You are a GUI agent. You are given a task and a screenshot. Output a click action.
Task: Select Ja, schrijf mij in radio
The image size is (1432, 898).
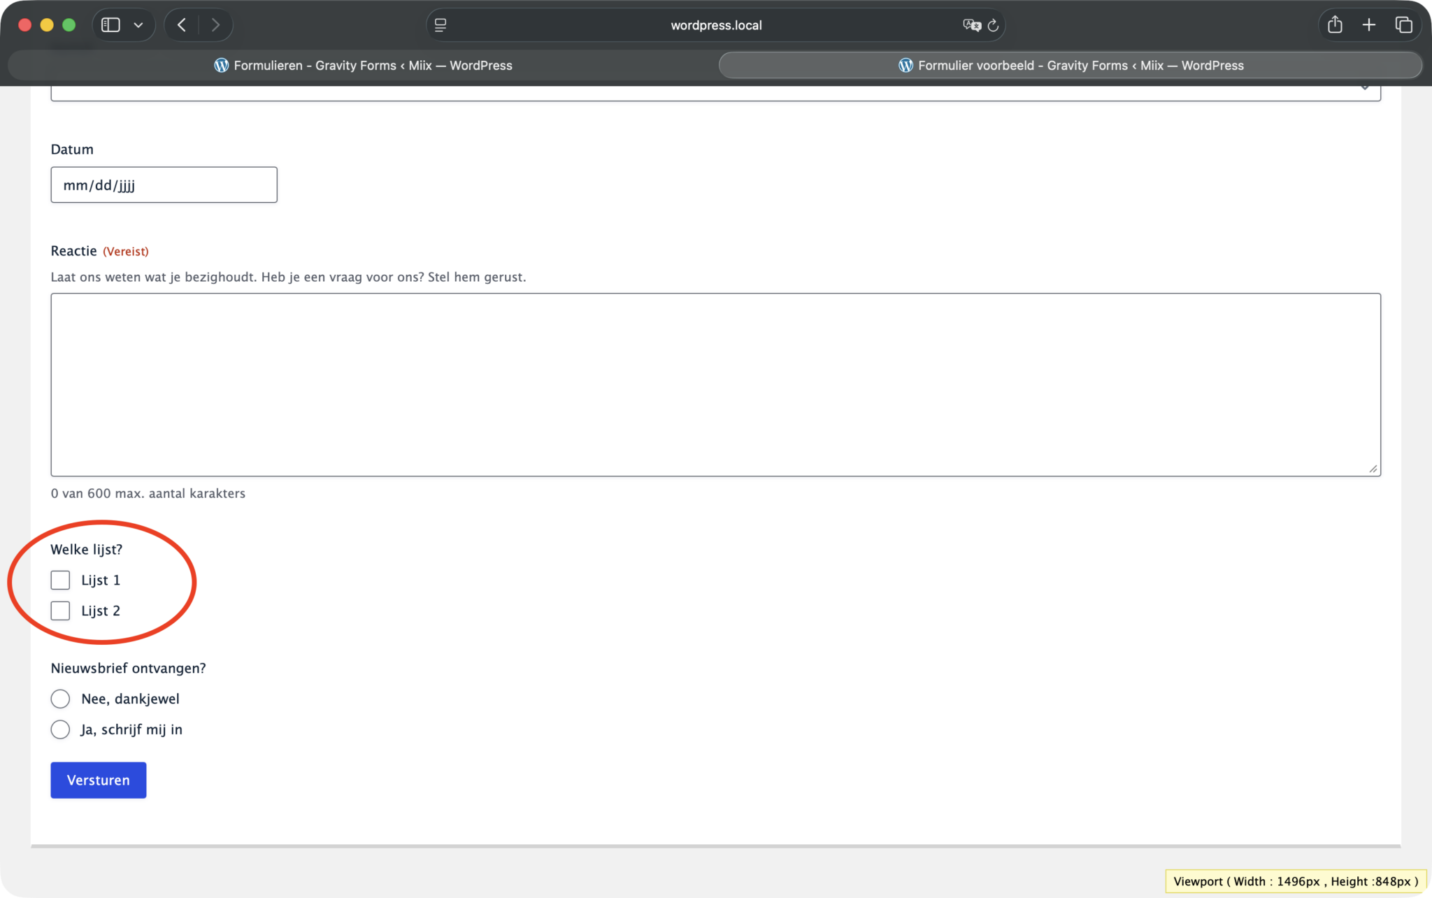[60, 729]
